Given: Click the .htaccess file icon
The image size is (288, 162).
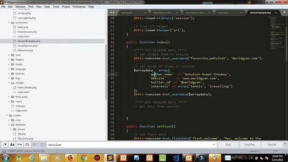Looking at the screenshot, I should coord(13,106).
